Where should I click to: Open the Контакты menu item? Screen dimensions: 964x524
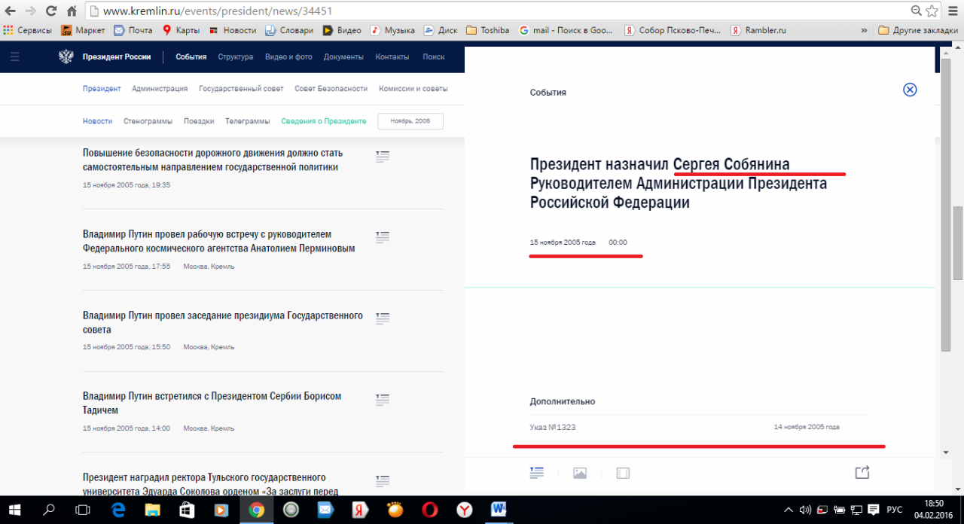point(392,56)
